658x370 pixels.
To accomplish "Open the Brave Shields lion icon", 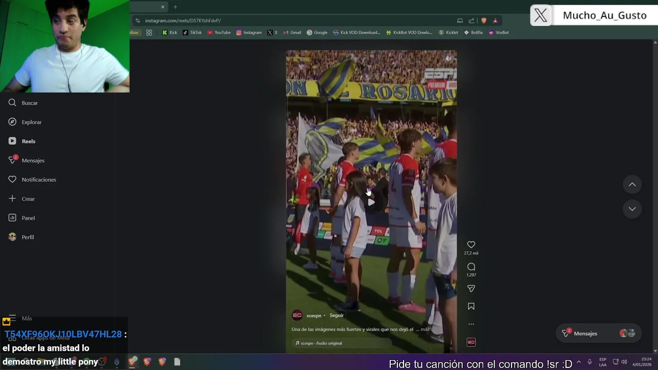I will [x=484, y=21].
